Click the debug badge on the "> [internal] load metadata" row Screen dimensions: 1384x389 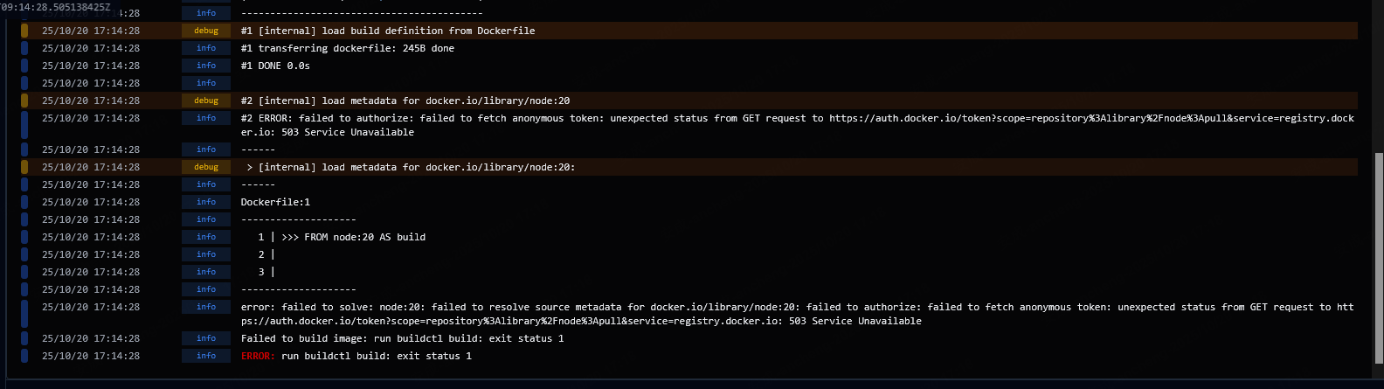click(206, 167)
